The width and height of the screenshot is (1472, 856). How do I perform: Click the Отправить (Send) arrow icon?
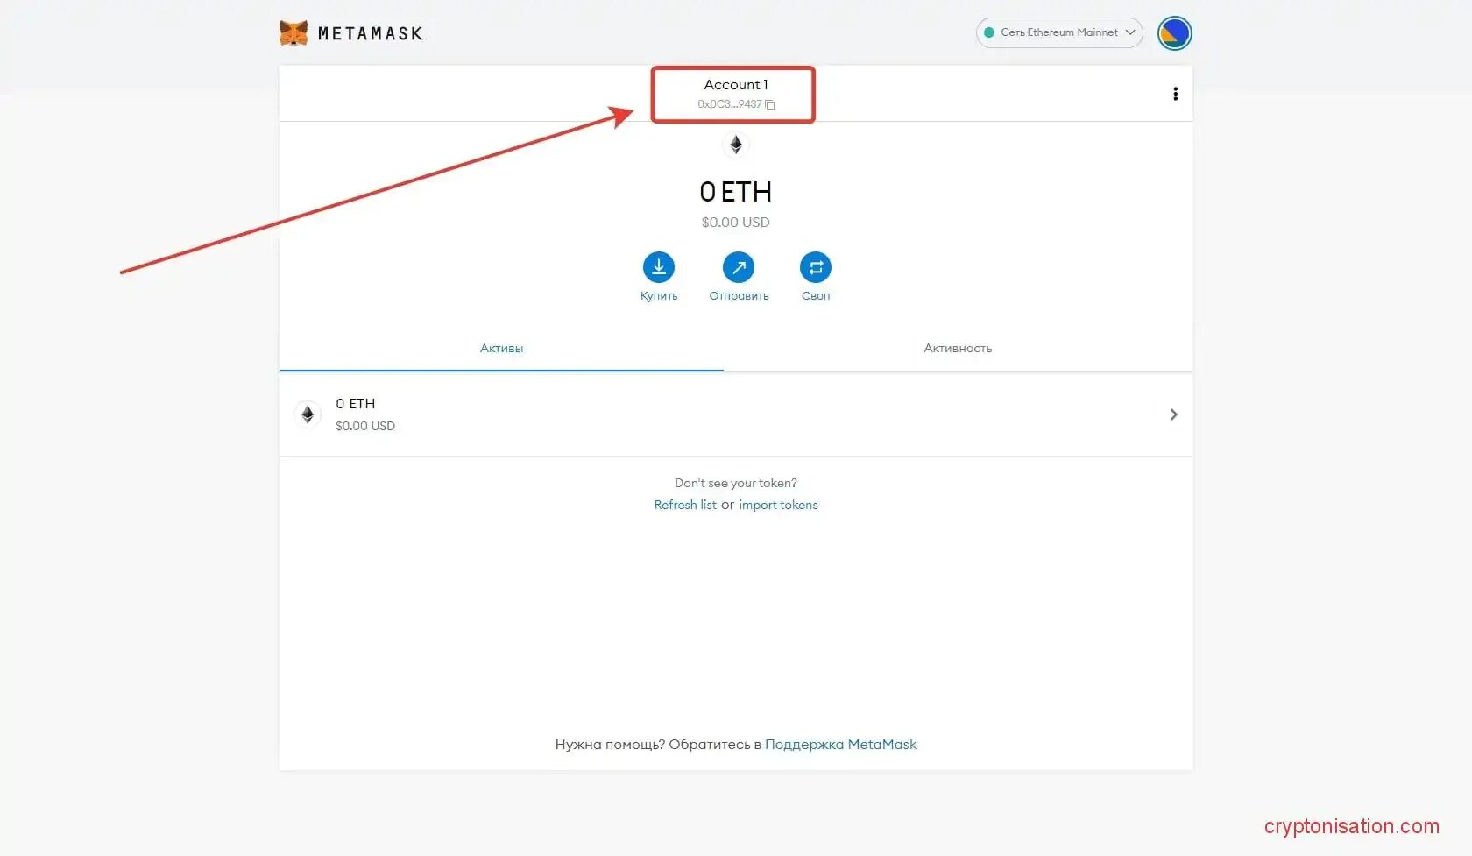(x=739, y=267)
